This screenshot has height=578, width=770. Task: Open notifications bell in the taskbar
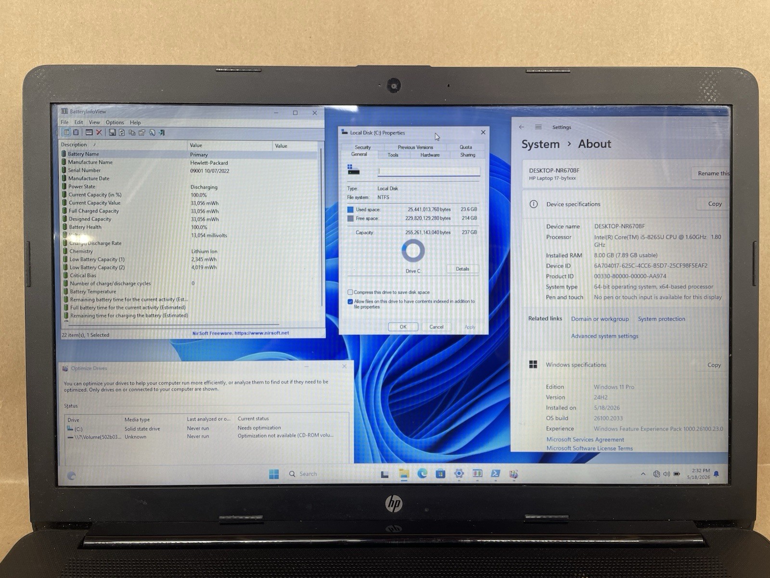pos(716,474)
